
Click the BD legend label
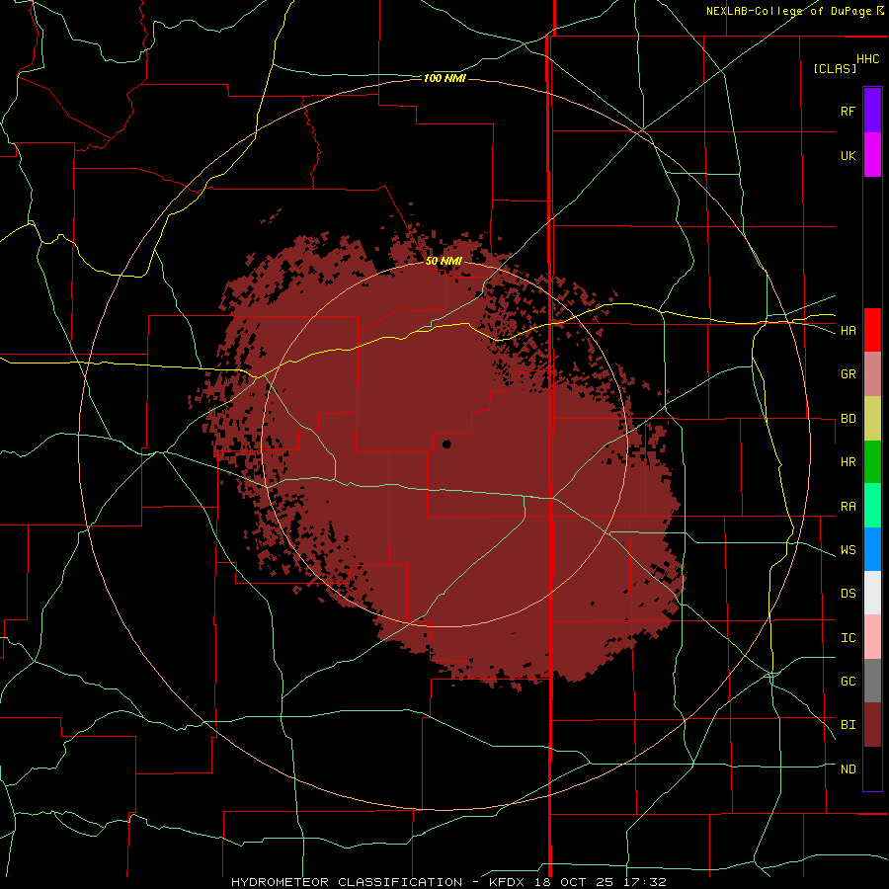[x=848, y=419]
